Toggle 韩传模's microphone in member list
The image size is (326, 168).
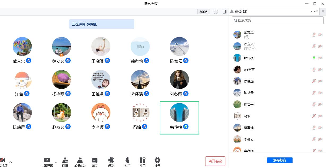coord(314,58)
